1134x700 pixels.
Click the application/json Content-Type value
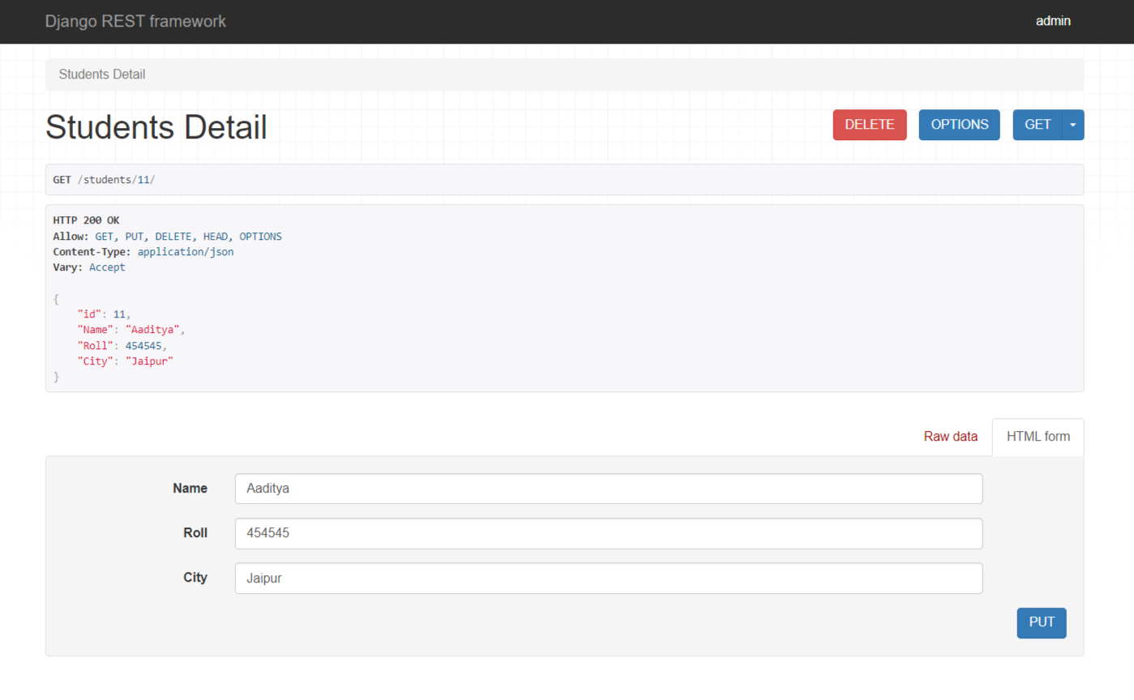(x=186, y=252)
